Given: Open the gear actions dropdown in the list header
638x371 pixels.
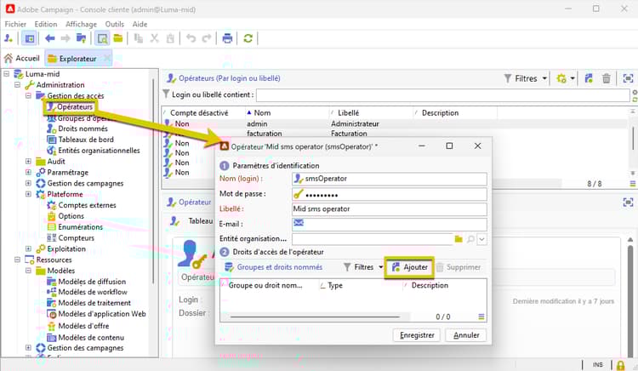Looking at the screenshot, I should 565,78.
